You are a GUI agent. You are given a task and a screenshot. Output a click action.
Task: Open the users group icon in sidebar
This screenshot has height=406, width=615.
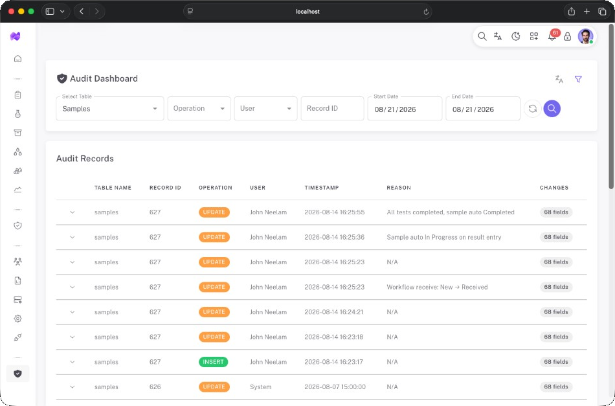tap(17, 262)
